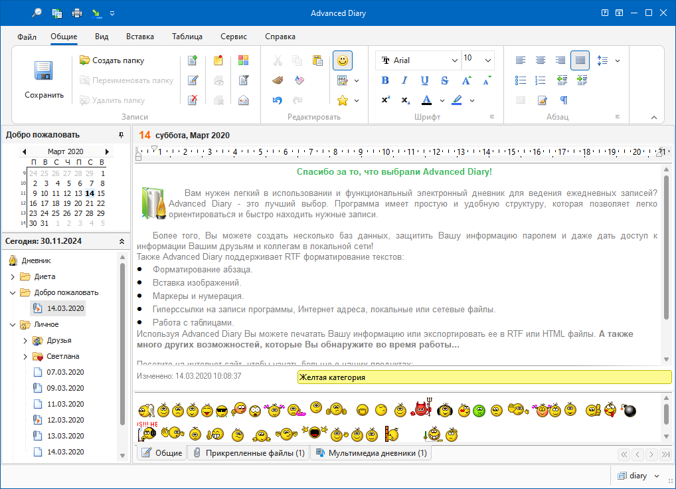The height and width of the screenshot is (489, 676).
Task: Expand the Друзья folder
Action: pos(25,341)
